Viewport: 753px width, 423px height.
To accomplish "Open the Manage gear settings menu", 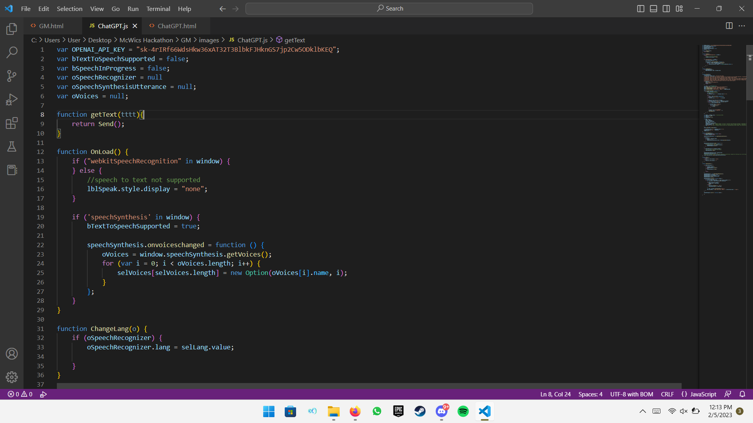I will coord(12,377).
